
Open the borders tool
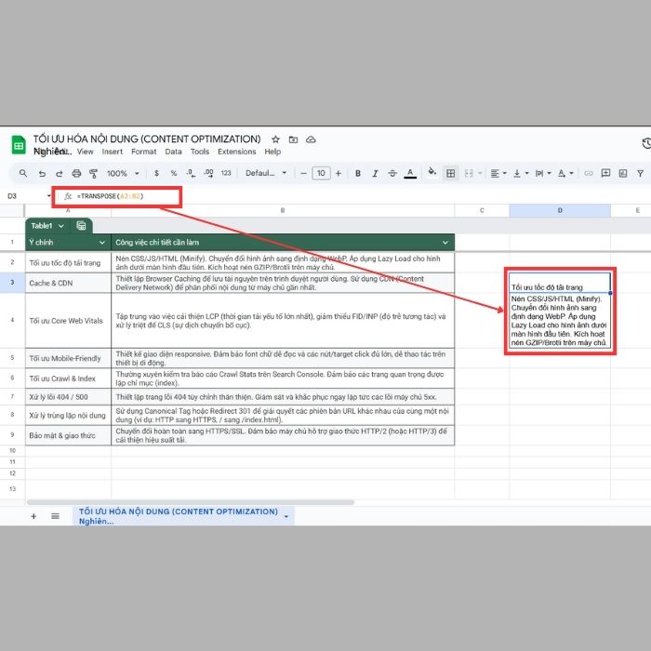coord(450,173)
